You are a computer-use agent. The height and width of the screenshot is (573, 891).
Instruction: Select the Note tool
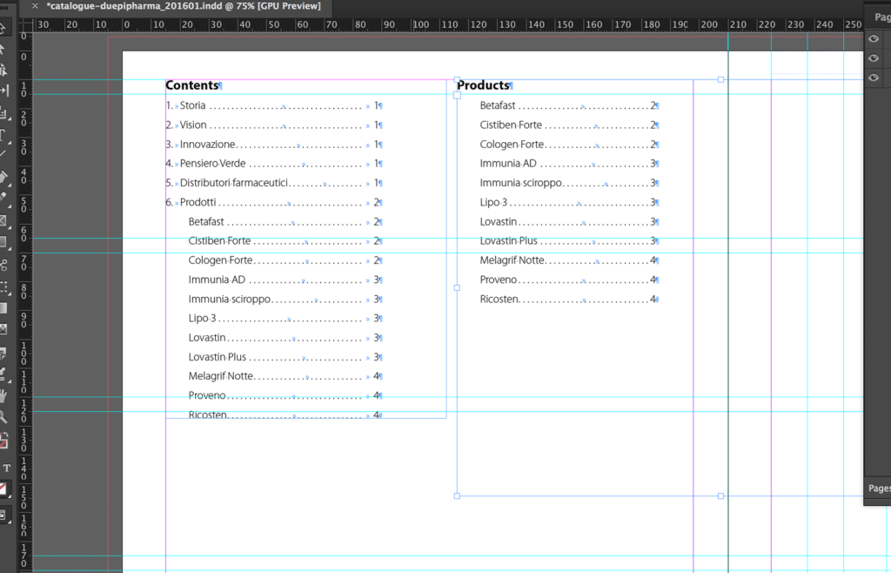pos(3,353)
